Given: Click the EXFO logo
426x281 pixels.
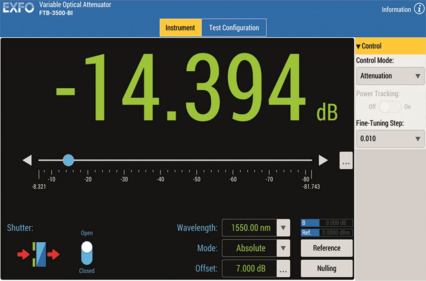Looking at the screenshot, I should click(18, 8).
